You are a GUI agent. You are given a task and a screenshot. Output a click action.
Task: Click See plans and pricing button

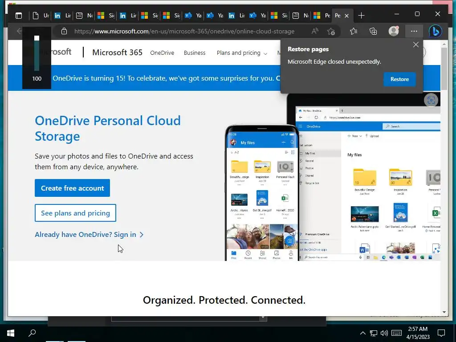pyautogui.click(x=75, y=213)
